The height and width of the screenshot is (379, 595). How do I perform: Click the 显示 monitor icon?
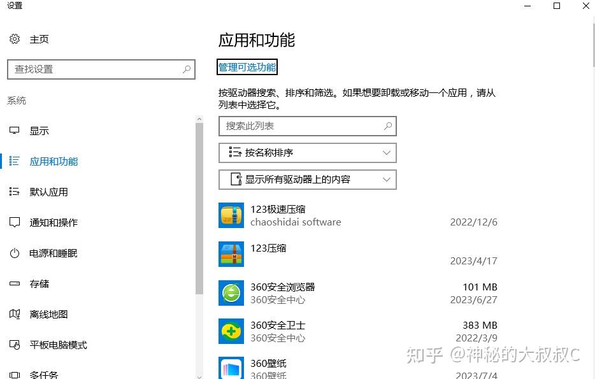(15, 131)
